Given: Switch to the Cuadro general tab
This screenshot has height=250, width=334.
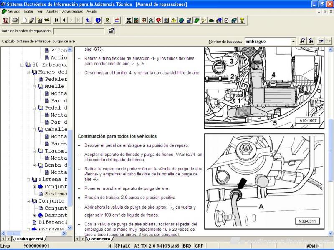Looking at the screenshot, I should 28,239.
